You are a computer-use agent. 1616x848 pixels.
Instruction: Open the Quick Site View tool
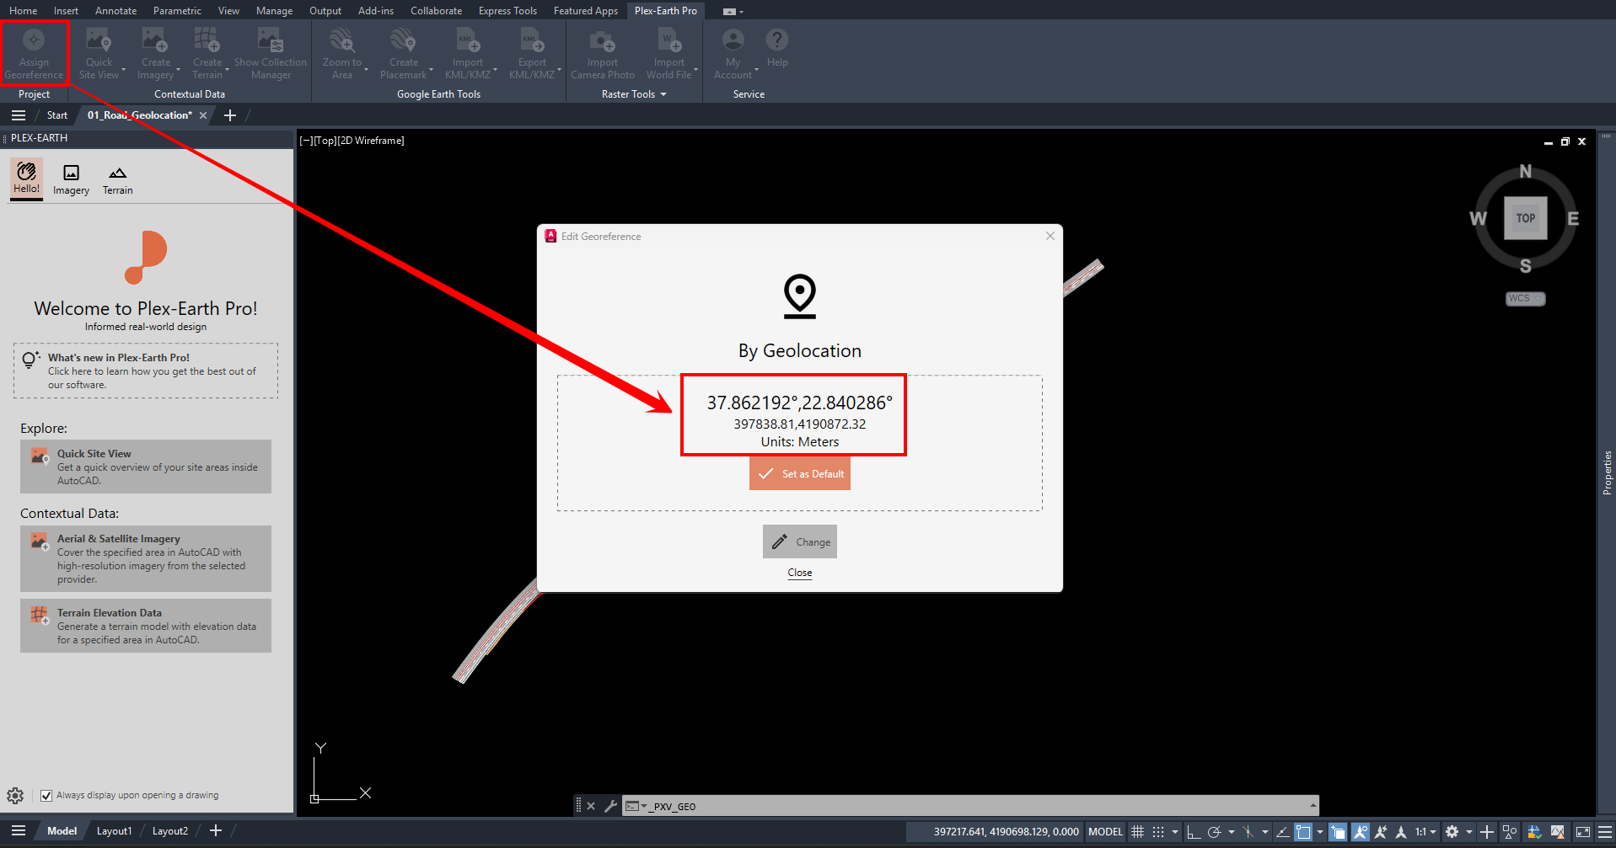click(x=99, y=54)
